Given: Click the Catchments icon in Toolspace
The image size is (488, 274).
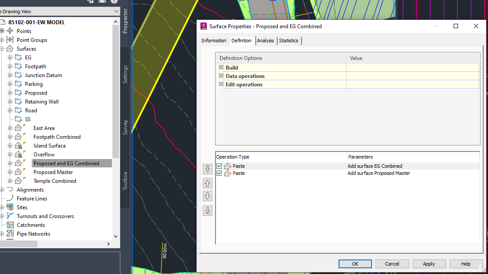Looking at the screenshot, I should point(10,225).
